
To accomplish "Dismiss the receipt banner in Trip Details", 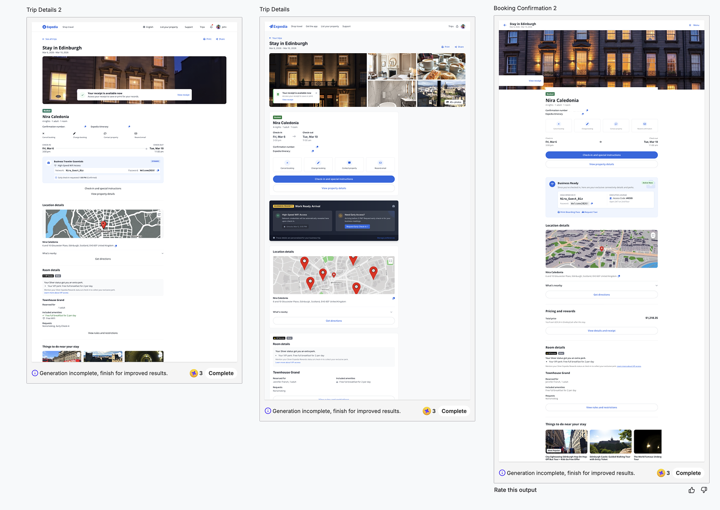I will click(x=316, y=93).
